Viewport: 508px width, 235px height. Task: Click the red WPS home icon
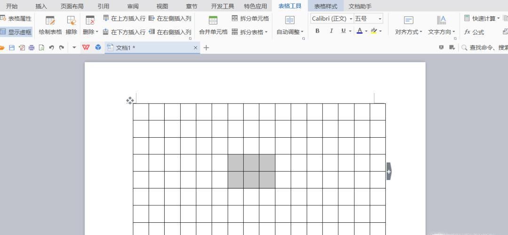point(86,47)
